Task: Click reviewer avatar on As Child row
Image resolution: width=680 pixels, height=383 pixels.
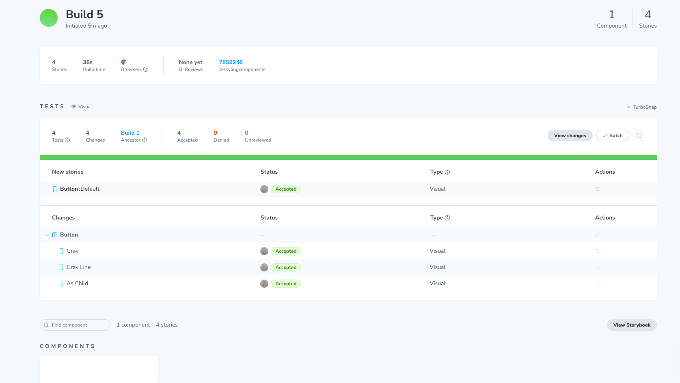Action: point(264,284)
